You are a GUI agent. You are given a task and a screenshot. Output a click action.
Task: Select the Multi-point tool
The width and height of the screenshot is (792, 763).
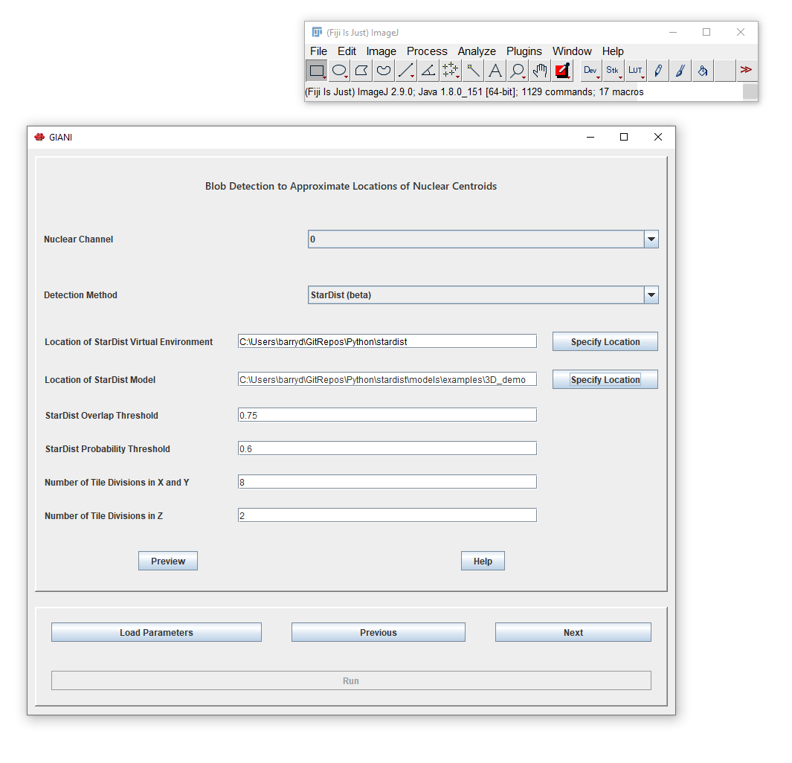(451, 71)
